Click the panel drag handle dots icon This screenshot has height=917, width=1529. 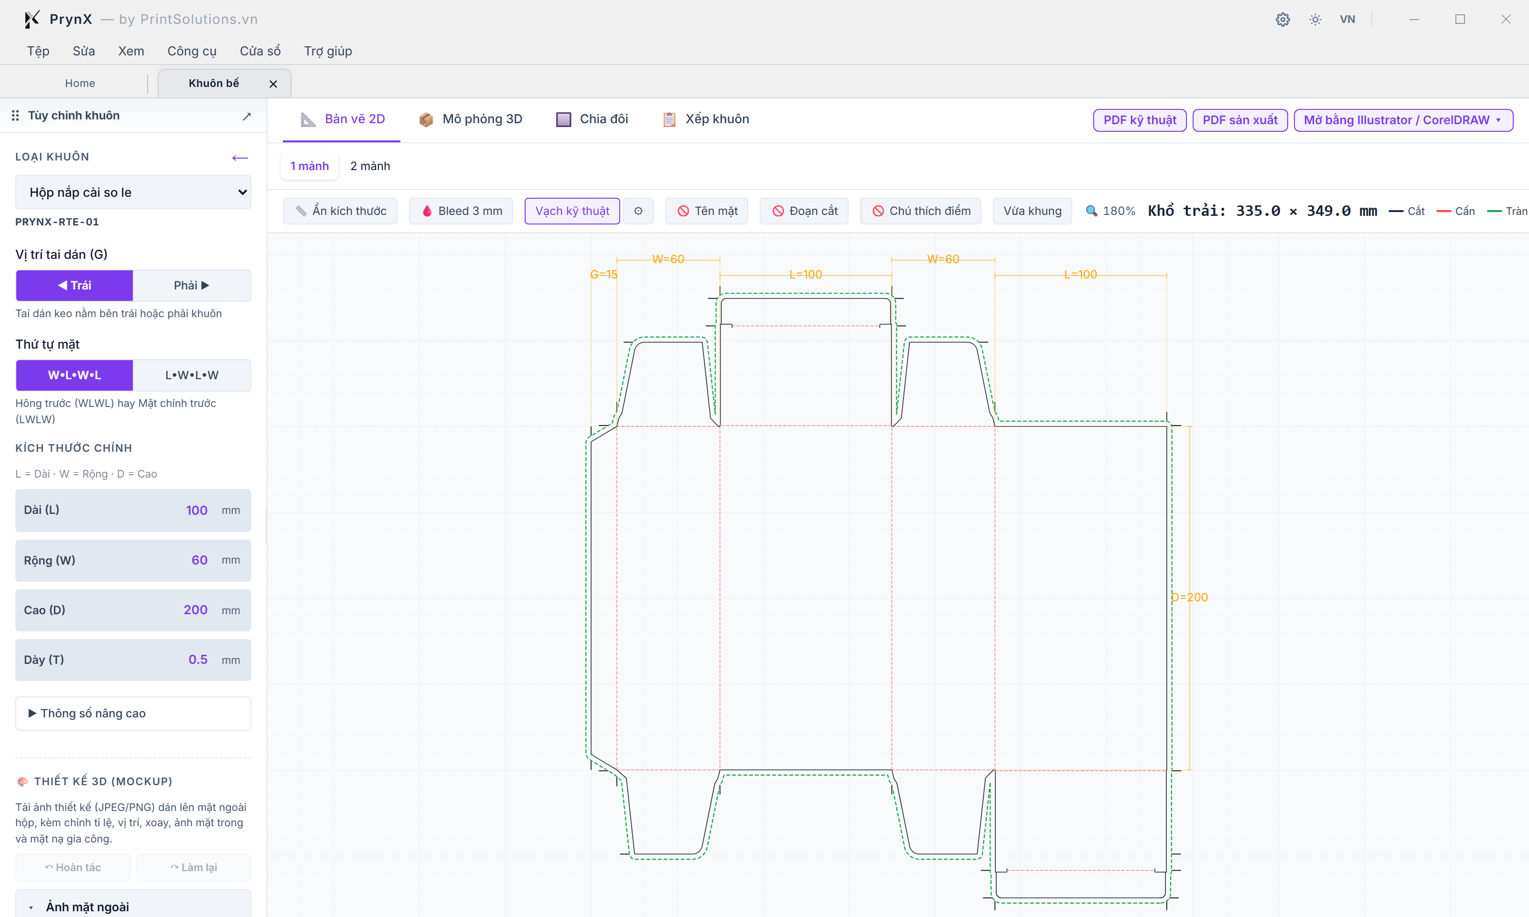[x=15, y=116]
